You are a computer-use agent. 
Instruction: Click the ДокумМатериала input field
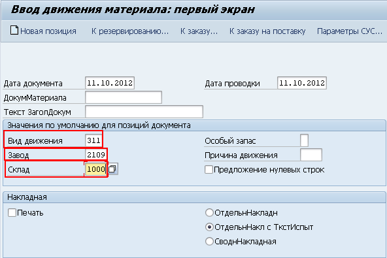tap(124, 97)
